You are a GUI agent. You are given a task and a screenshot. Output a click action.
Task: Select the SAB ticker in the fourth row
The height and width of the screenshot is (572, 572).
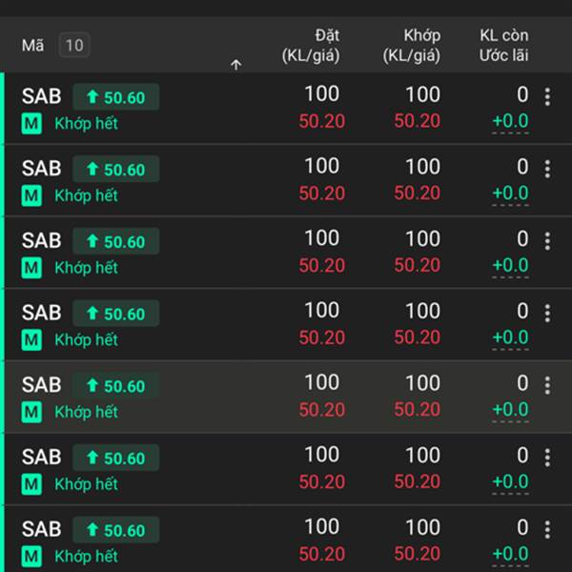(x=41, y=313)
